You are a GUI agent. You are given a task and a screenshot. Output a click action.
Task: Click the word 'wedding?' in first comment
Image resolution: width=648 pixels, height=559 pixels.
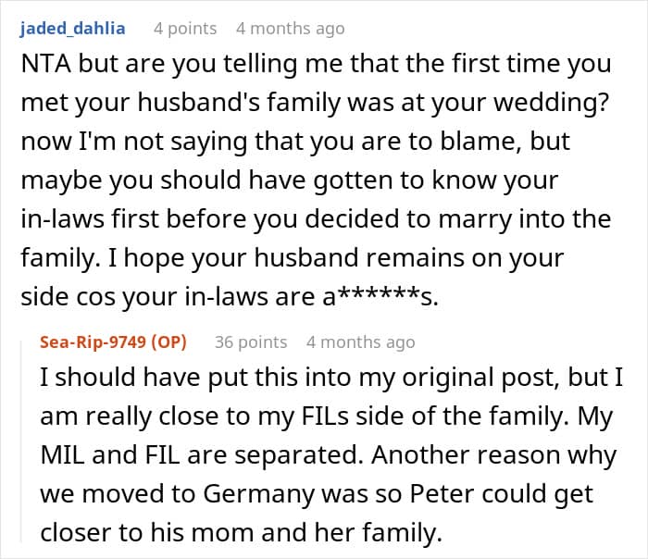tap(552, 103)
